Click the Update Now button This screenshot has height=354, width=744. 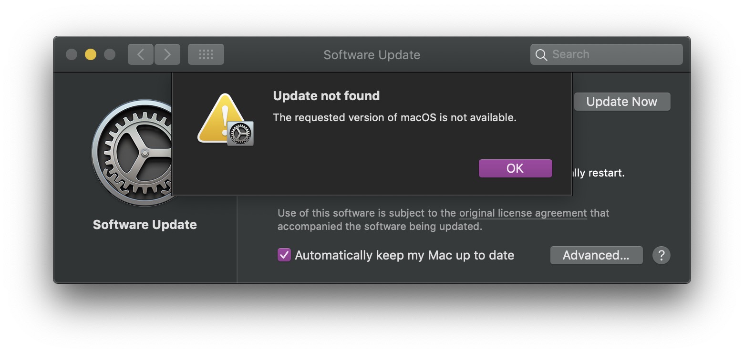pyautogui.click(x=622, y=101)
